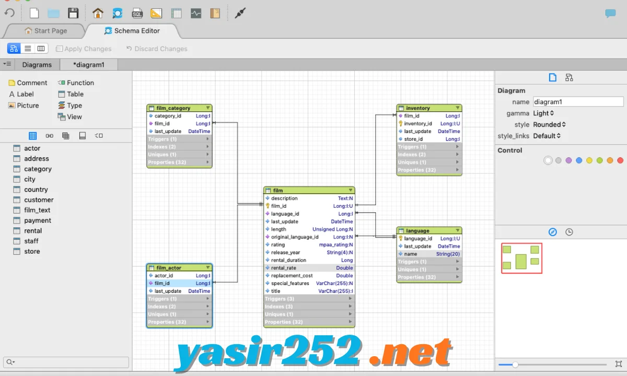Click the refresh arrow toolbar icon
Image resolution: width=627 pixels, height=376 pixels.
(x=9, y=13)
